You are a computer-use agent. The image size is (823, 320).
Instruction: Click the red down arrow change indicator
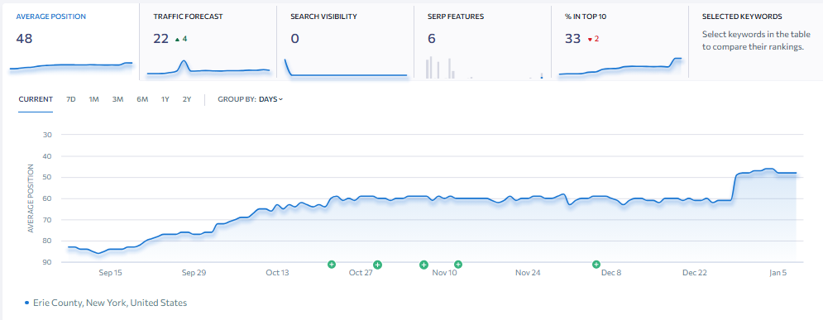pos(590,39)
